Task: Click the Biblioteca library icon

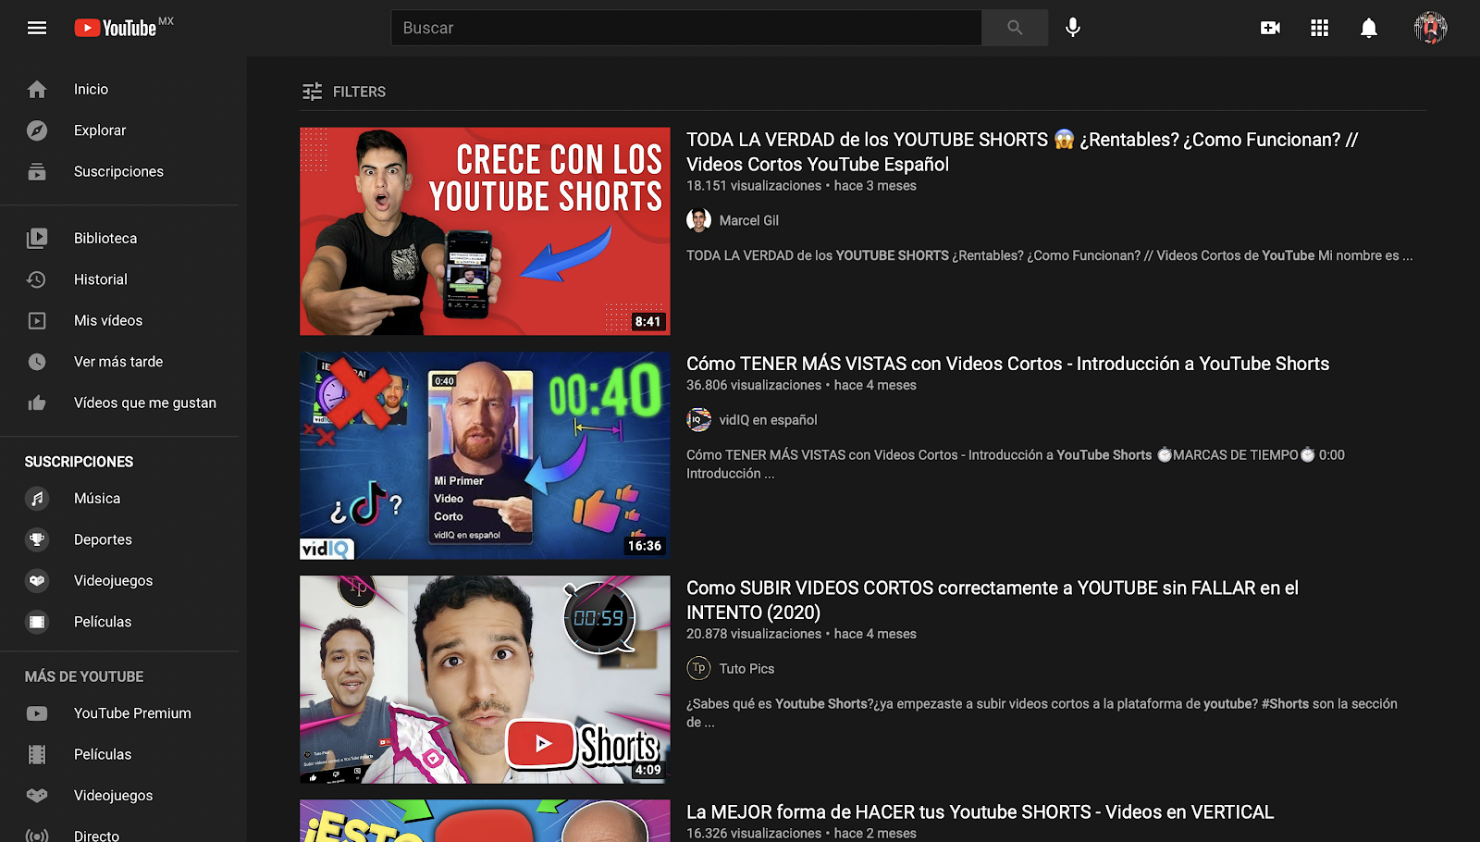Action: pos(37,238)
